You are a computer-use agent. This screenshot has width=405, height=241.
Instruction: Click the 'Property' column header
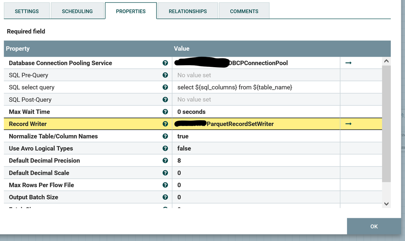17,49
